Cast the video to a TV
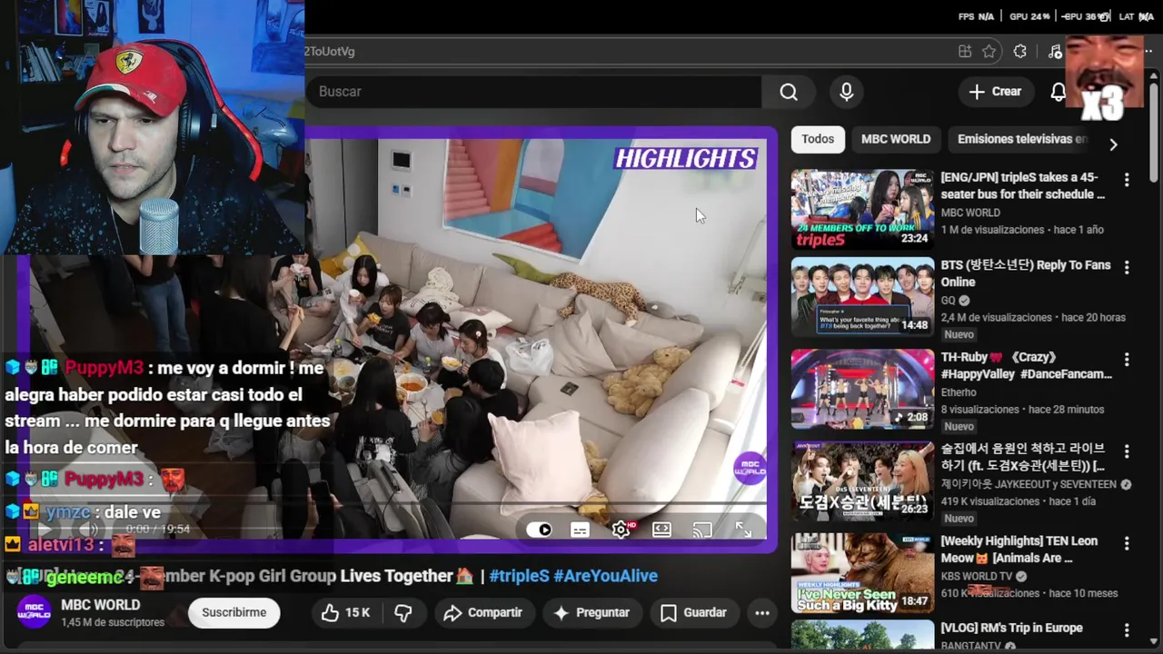The height and width of the screenshot is (654, 1163). click(702, 530)
